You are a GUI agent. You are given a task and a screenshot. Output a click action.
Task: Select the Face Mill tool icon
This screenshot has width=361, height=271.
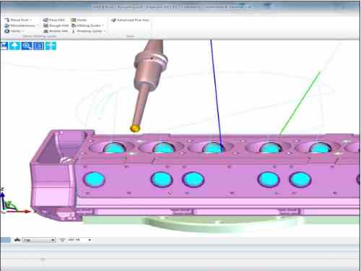tap(45, 20)
